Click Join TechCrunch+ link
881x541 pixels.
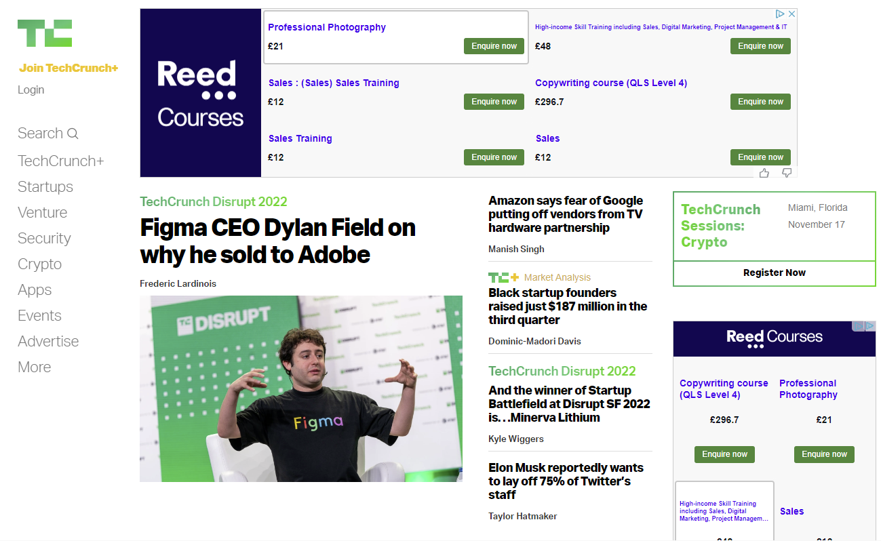(x=68, y=68)
